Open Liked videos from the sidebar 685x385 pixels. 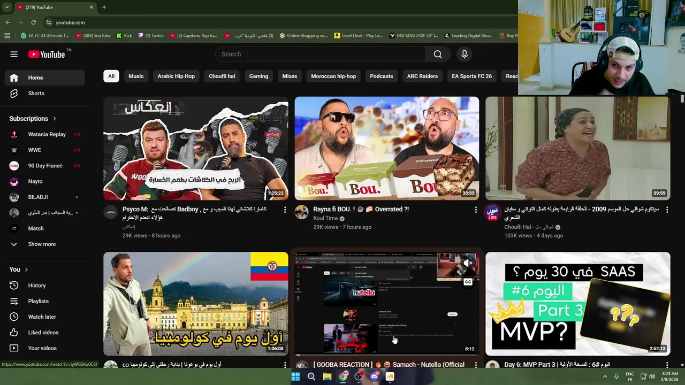pyautogui.click(x=45, y=333)
